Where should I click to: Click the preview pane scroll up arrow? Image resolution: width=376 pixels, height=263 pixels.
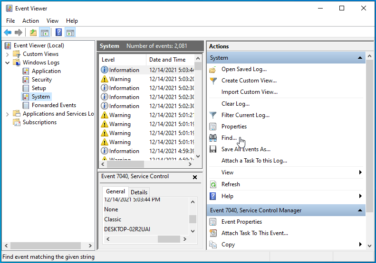(x=193, y=202)
